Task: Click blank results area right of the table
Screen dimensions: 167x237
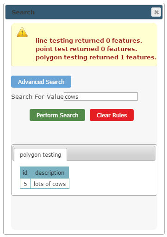Action: point(112,178)
